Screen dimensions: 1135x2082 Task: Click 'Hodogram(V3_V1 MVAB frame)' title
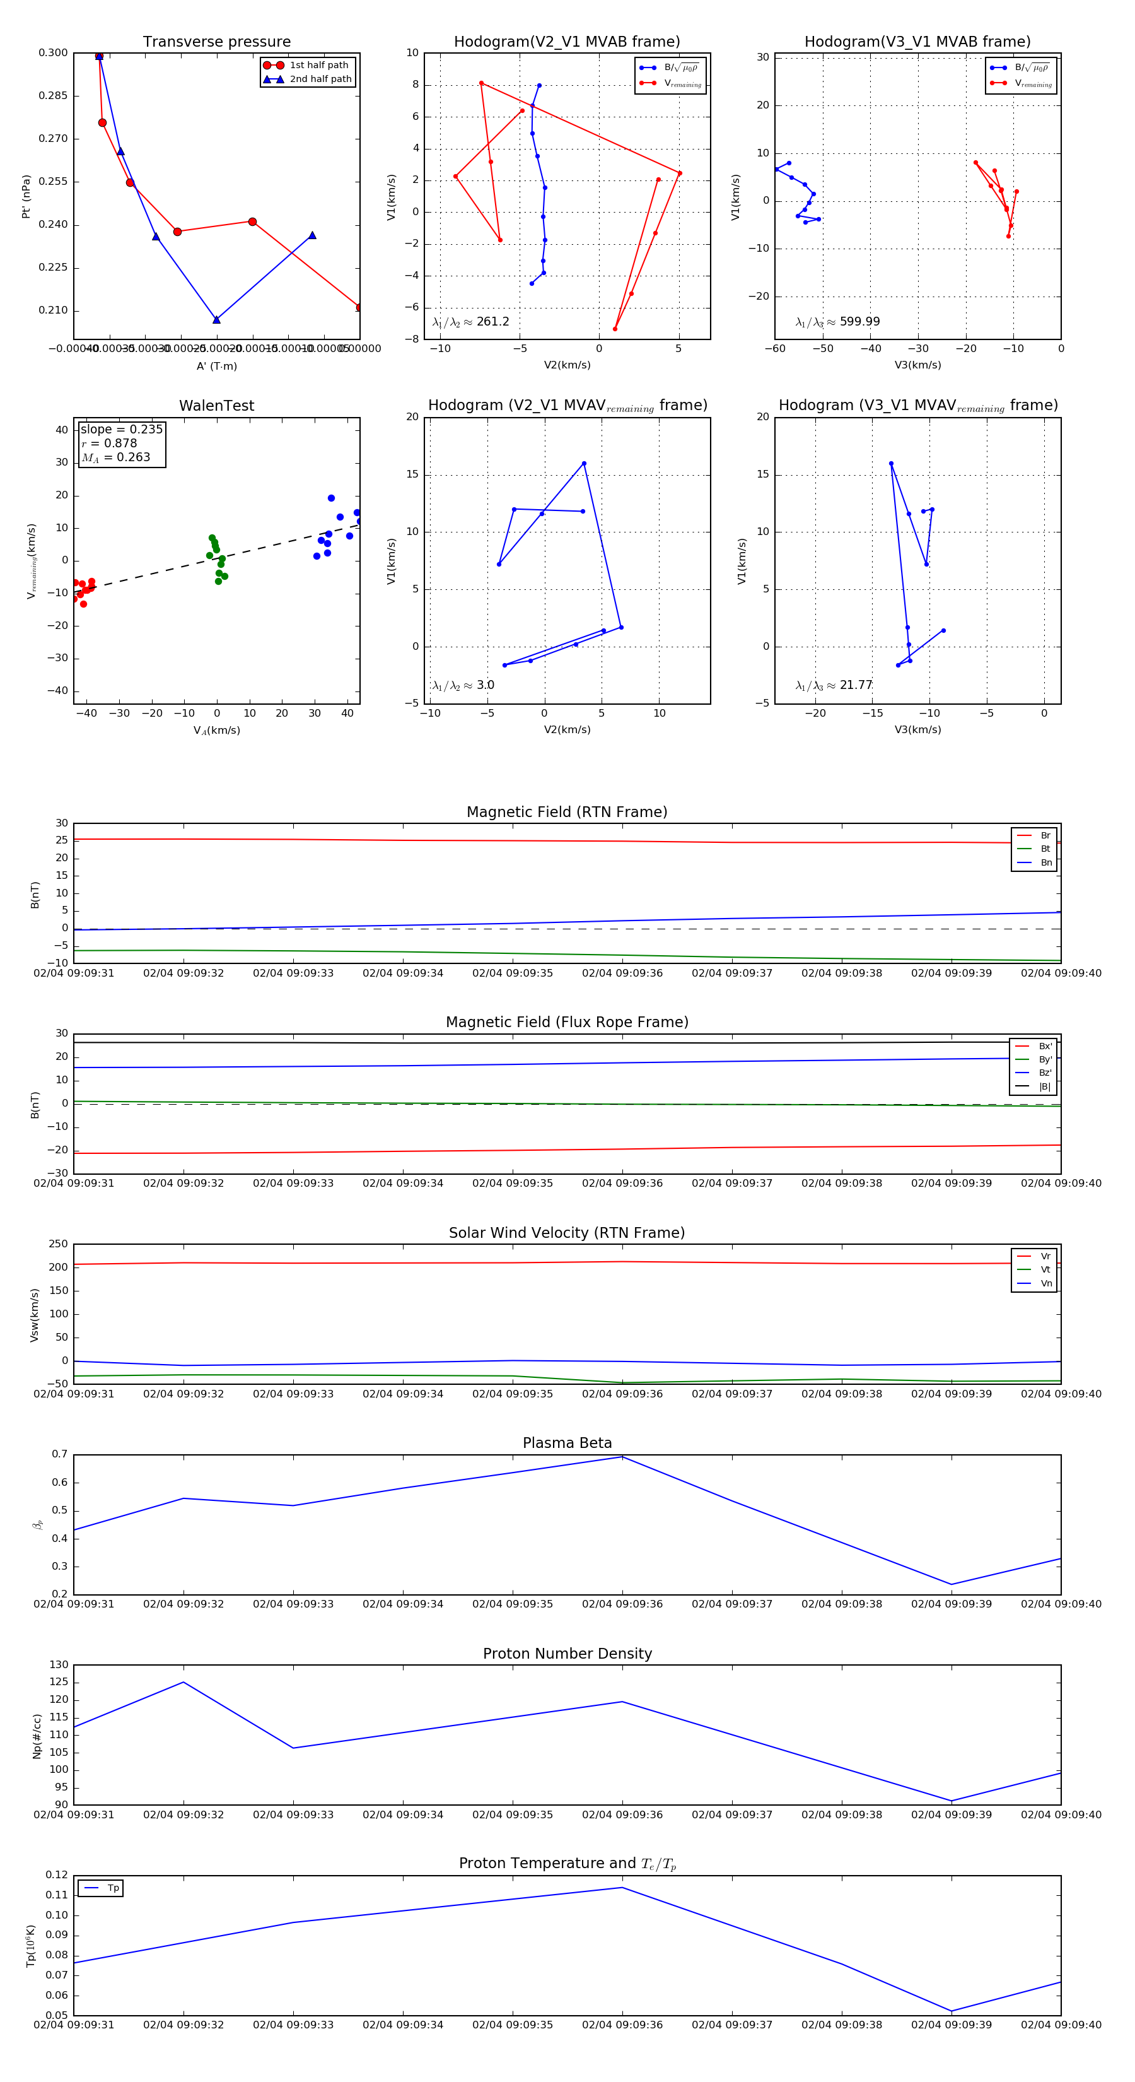coord(917,42)
